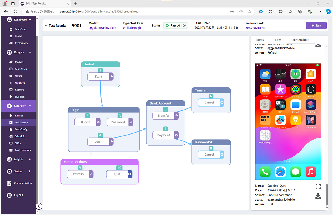Select the Password action node
Image resolution: width=333 pixels, height=215 pixels.
click(120, 122)
